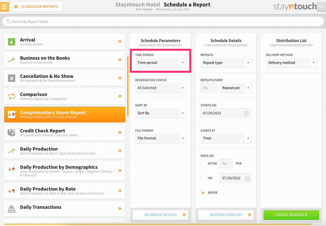Click Complimentary Room Report arrows icon
Screen dimensions: 326x226
pos(11,114)
